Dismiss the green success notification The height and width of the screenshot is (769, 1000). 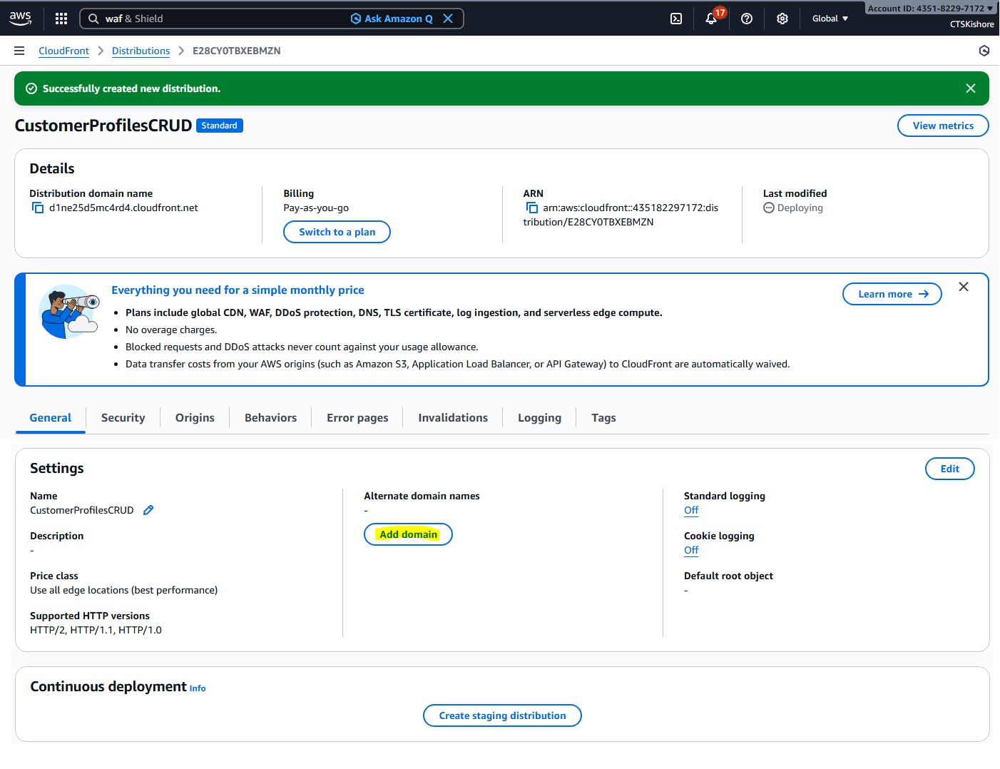coord(970,88)
